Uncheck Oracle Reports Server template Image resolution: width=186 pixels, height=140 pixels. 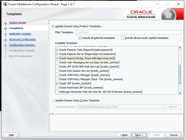click(57, 54)
